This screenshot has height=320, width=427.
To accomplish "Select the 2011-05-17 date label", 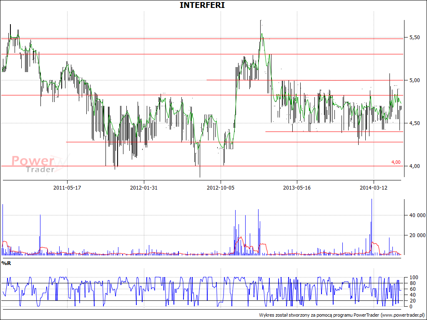I will click(x=67, y=187).
